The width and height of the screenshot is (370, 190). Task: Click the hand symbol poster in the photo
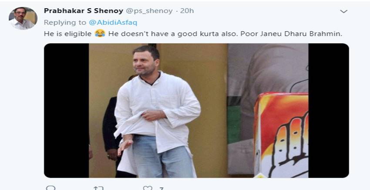click(x=281, y=135)
